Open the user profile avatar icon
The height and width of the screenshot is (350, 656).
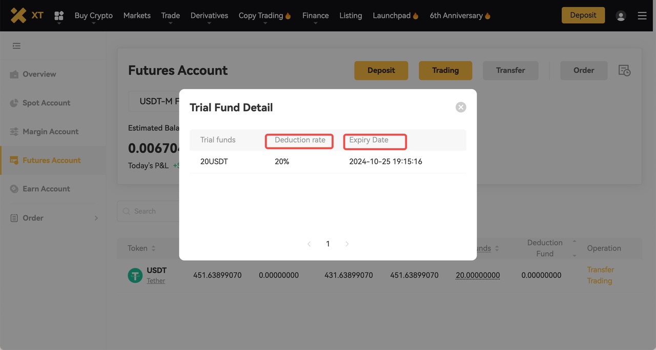[621, 16]
